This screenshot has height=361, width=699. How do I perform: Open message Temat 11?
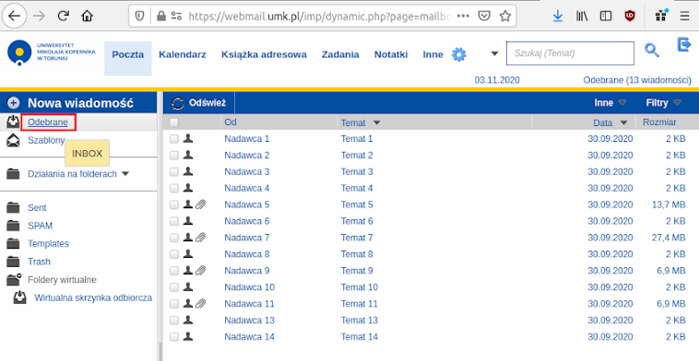pos(359,304)
